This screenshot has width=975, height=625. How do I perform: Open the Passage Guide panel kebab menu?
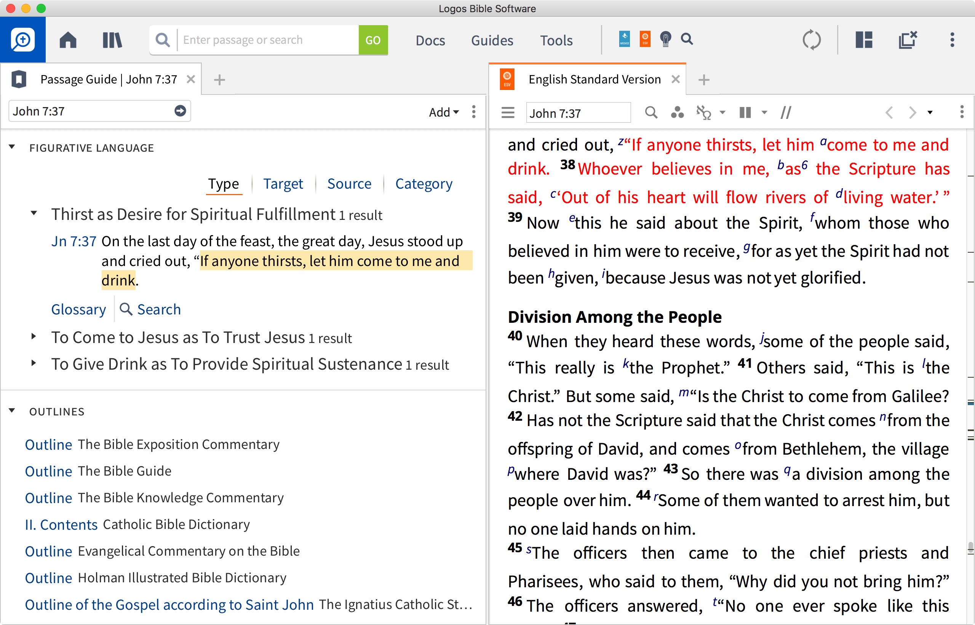(474, 112)
